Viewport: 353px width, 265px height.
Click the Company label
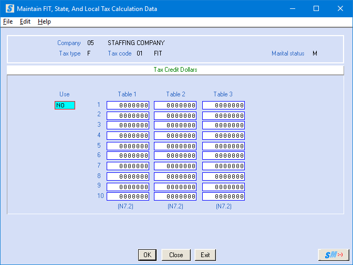pos(69,43)
